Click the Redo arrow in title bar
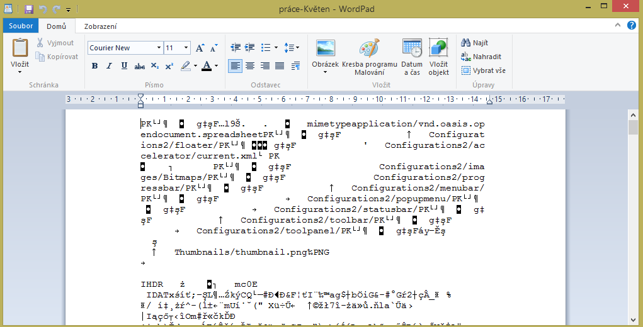The height and width of the screenshot is (327, 643). (57, 9)
